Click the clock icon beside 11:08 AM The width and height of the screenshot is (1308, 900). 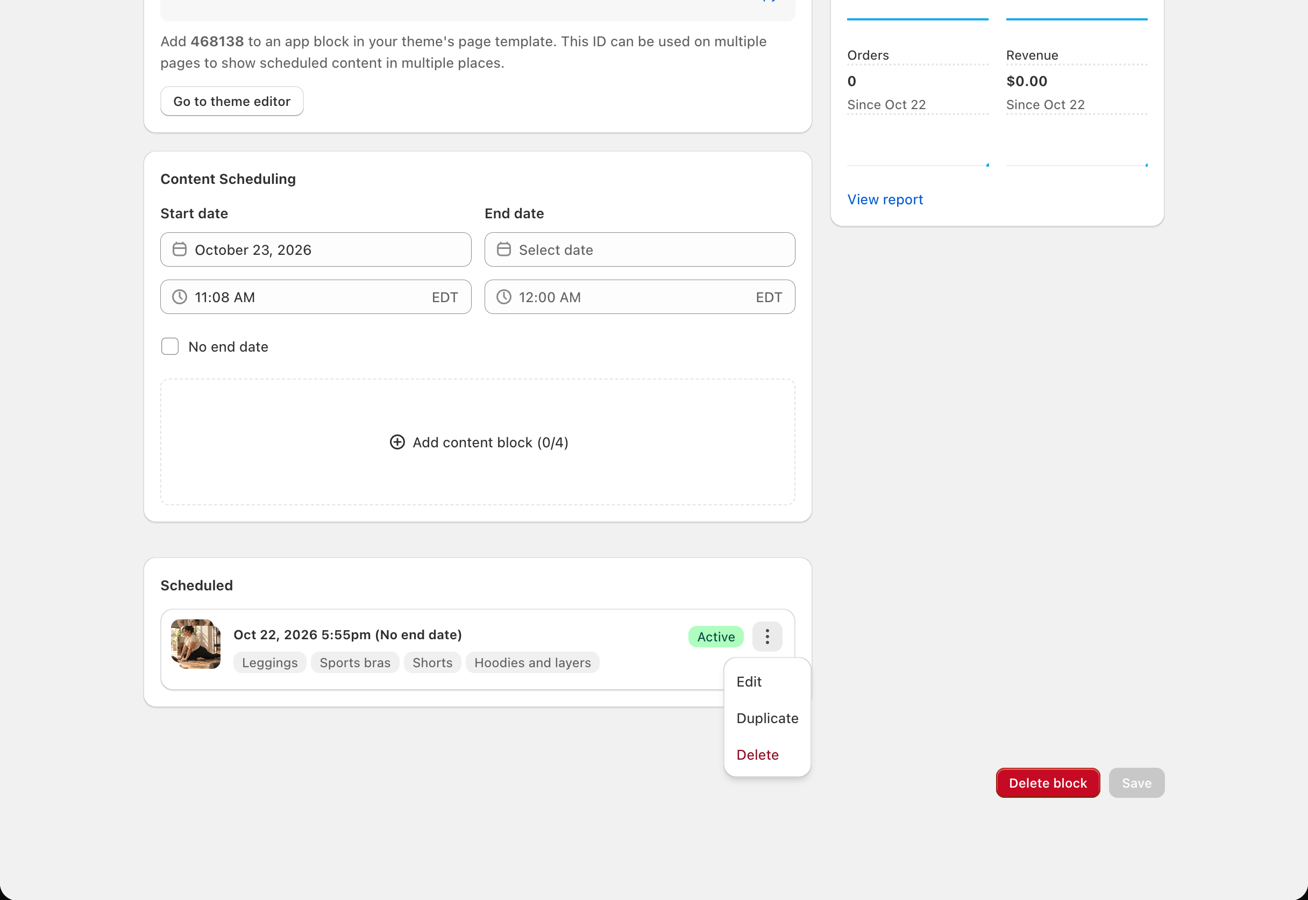coord(179,297)
